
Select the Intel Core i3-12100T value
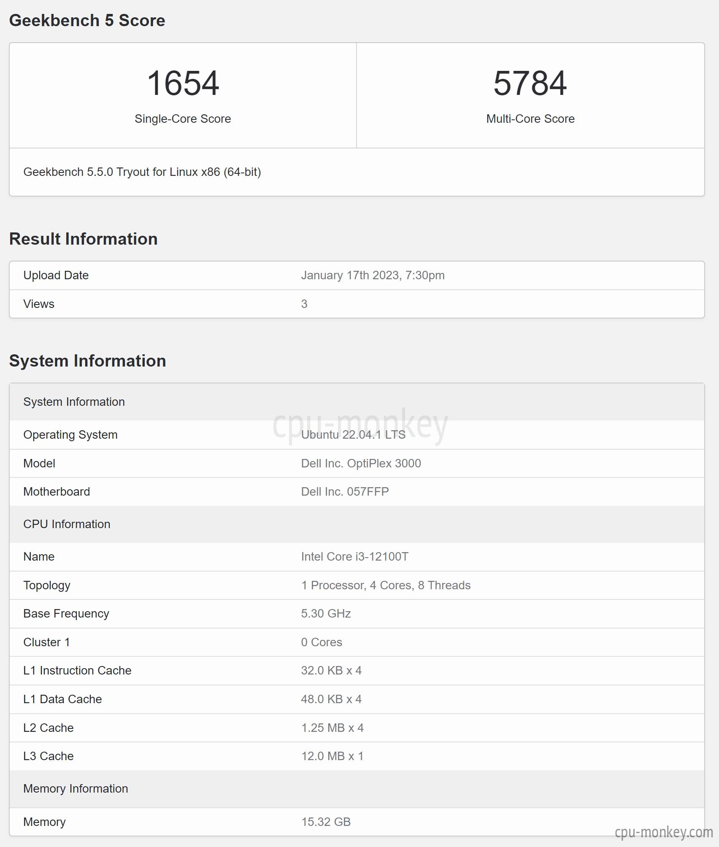click(354, 557)
